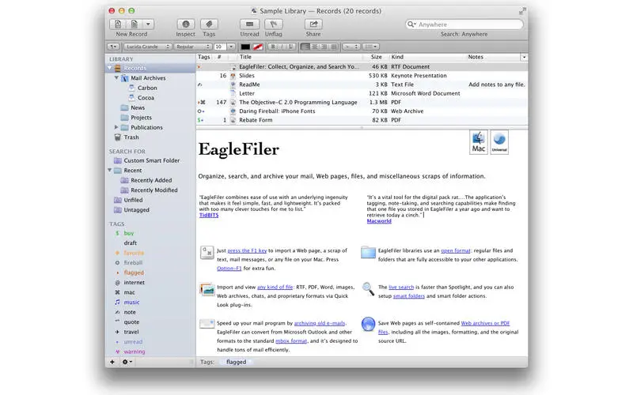Select the Untagged smart folder
633x395 pixels.
(x=136, y=210)
